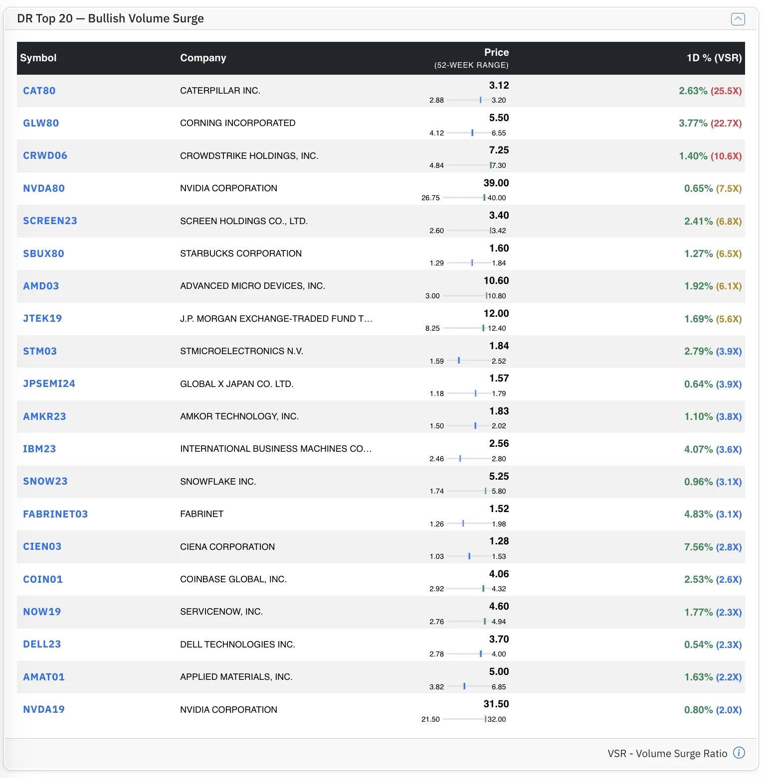765x778 pixels.
Task: Open the JPSEMI24 symbol link
Action: pos(49,384)
